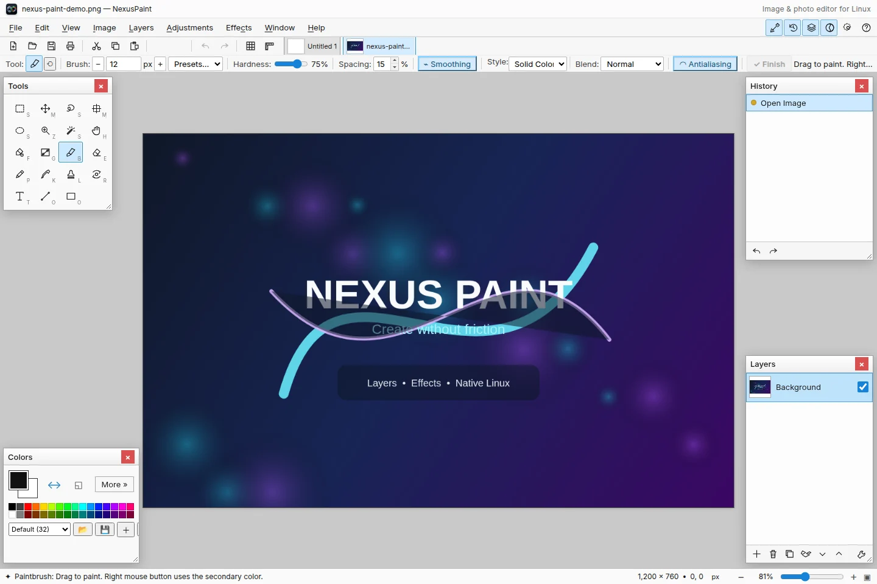Select the Gradient tool

pos(46,153)
